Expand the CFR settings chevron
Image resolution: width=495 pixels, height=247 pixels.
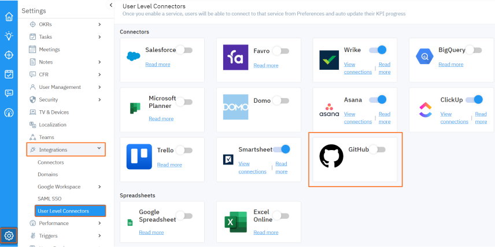coord(99,74)
